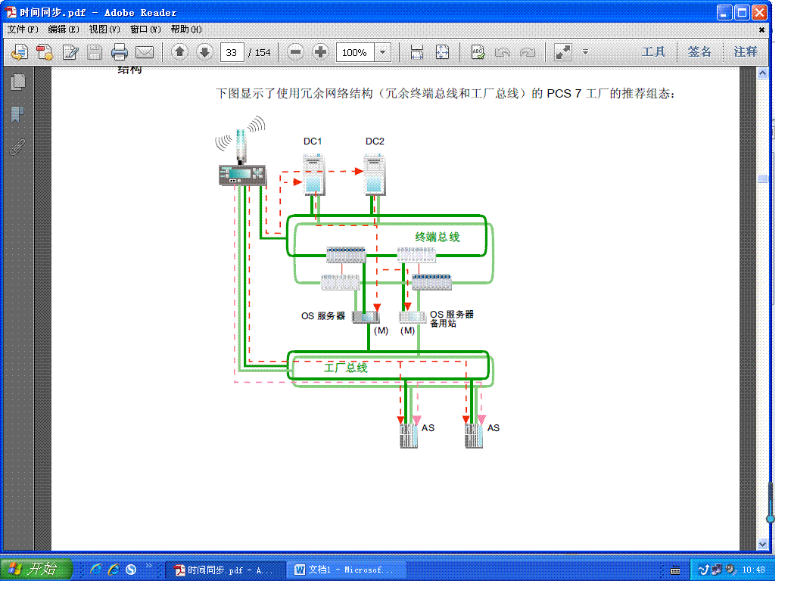Click the 工厂总线 label in diagram
This screenshot has width=791, height=593.
pyautogui.click(x=346, y=368)
